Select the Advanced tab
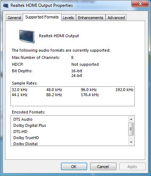 116,18
